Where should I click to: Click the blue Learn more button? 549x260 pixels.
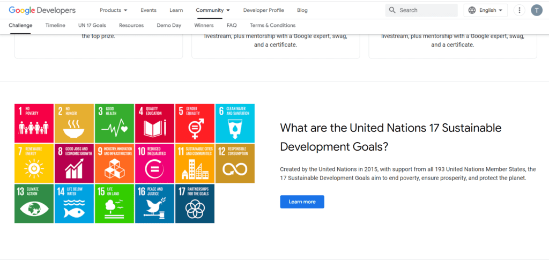coord(302,202)
